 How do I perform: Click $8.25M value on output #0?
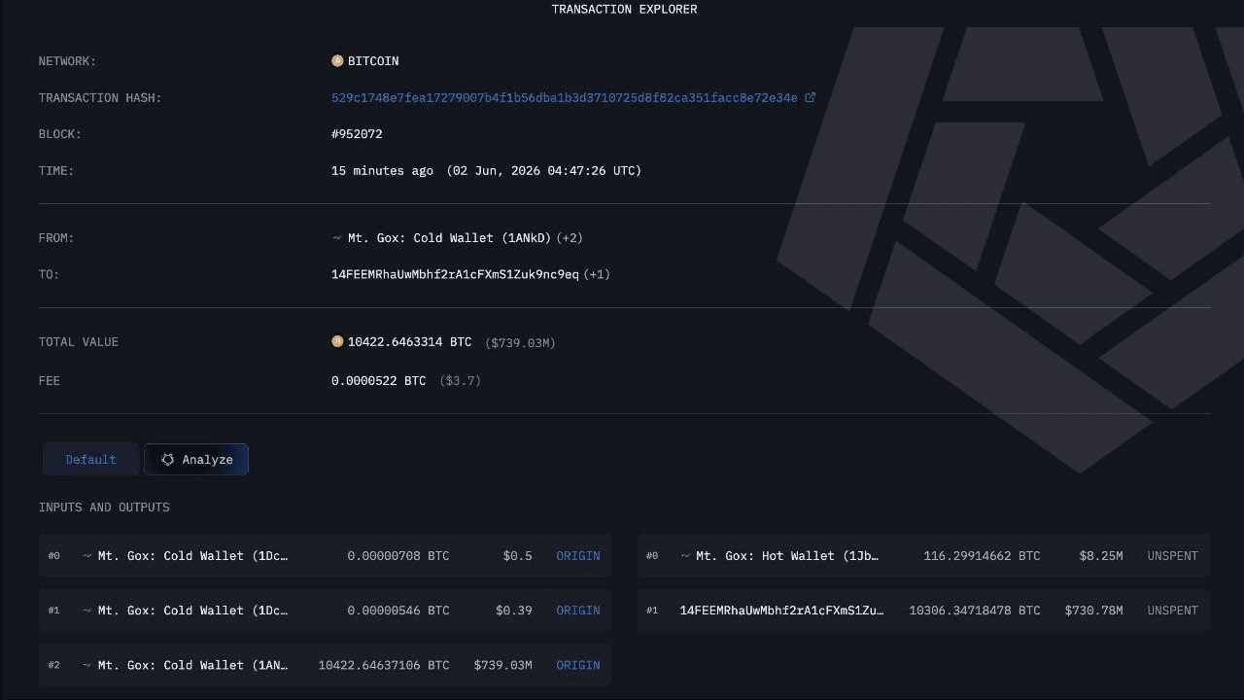coord(1101,556)
